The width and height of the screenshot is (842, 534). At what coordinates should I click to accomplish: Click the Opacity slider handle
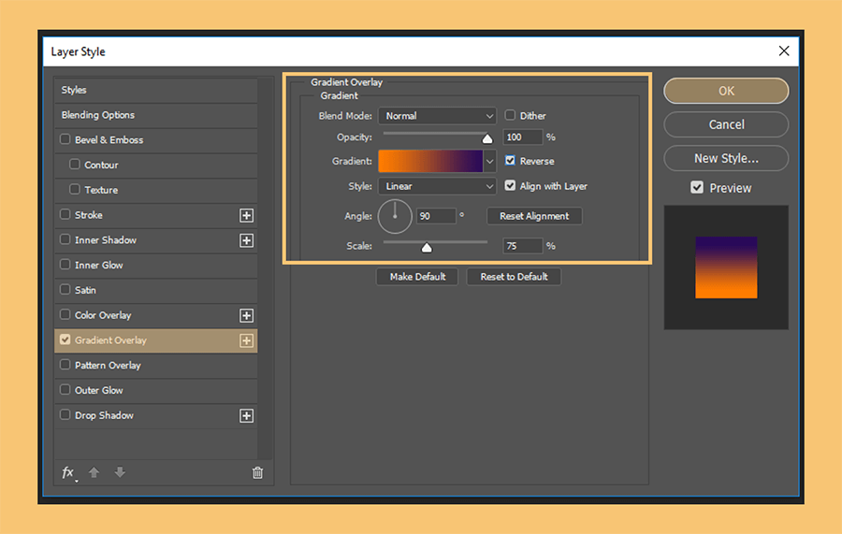point(487,139)
